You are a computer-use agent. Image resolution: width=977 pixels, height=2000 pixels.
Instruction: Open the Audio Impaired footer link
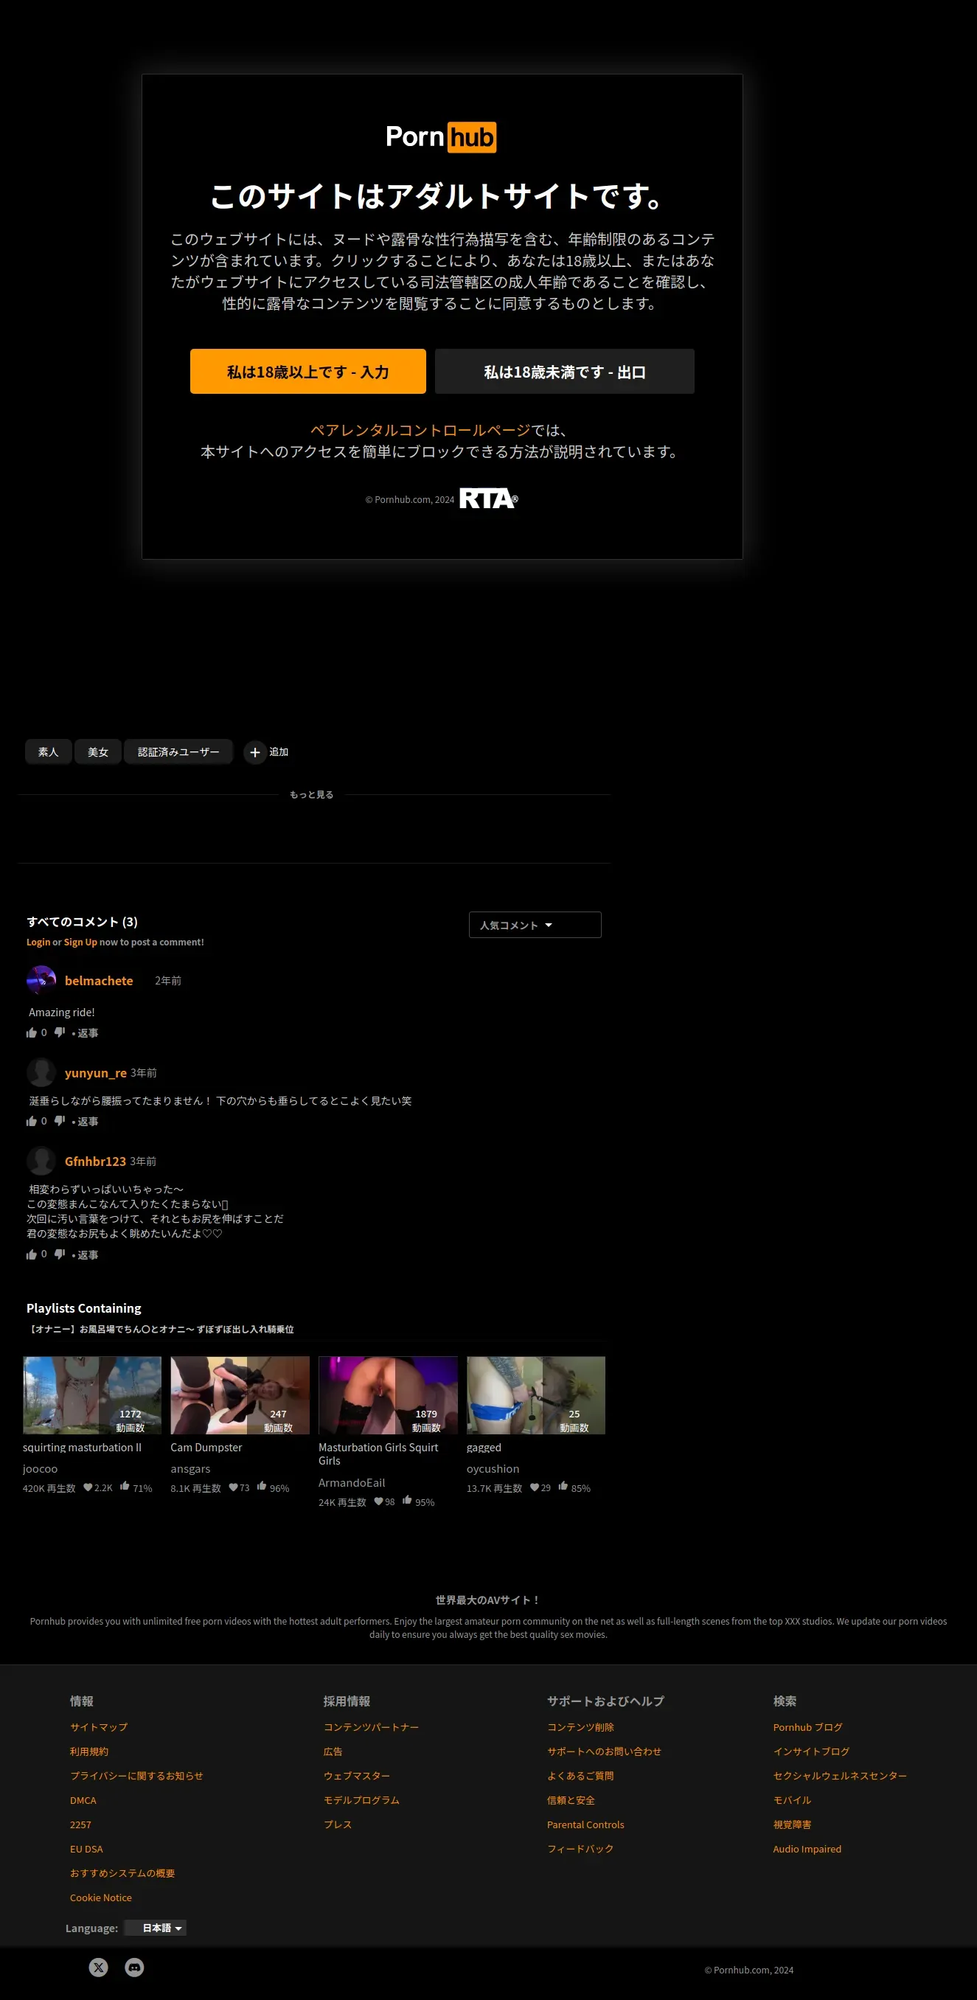807,1849
